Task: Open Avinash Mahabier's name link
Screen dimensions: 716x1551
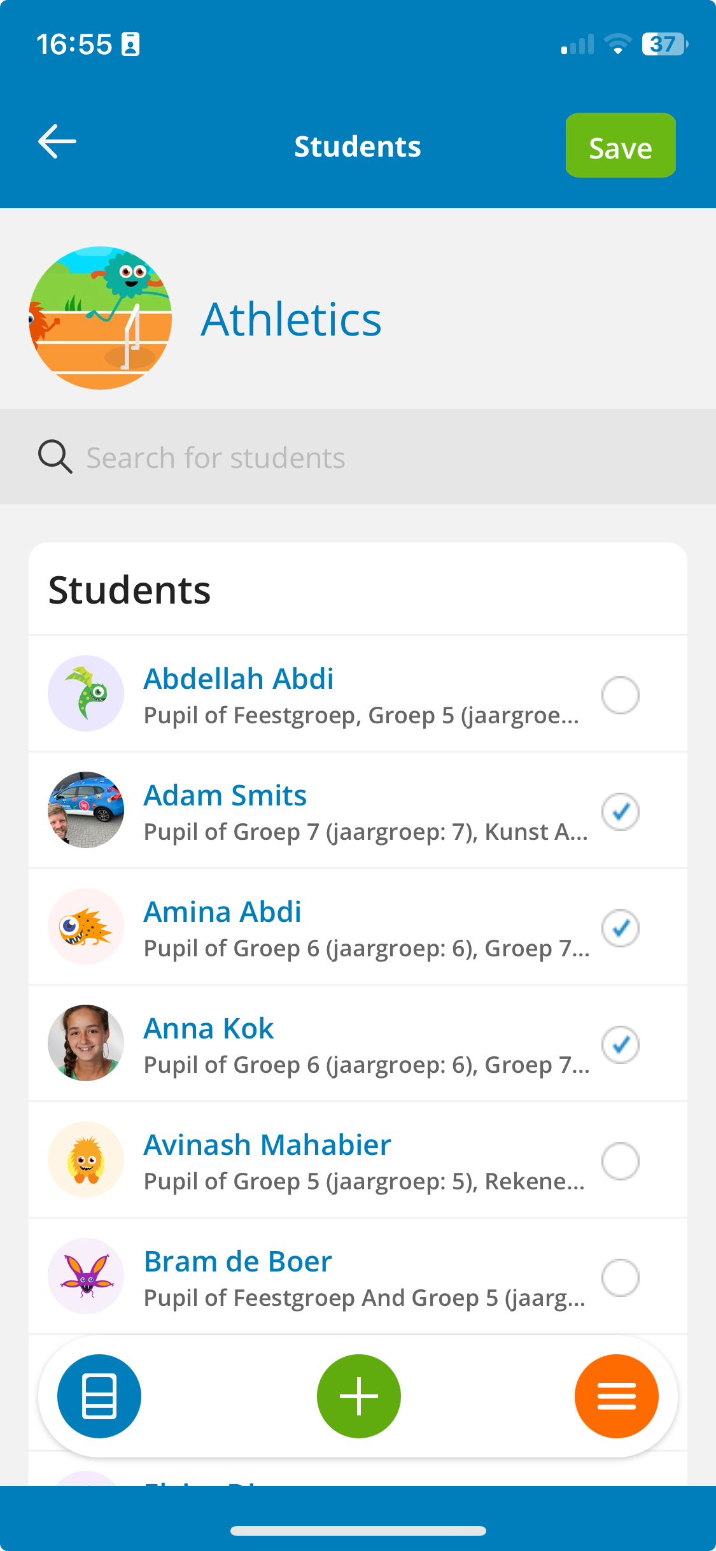Action: 267,1145
